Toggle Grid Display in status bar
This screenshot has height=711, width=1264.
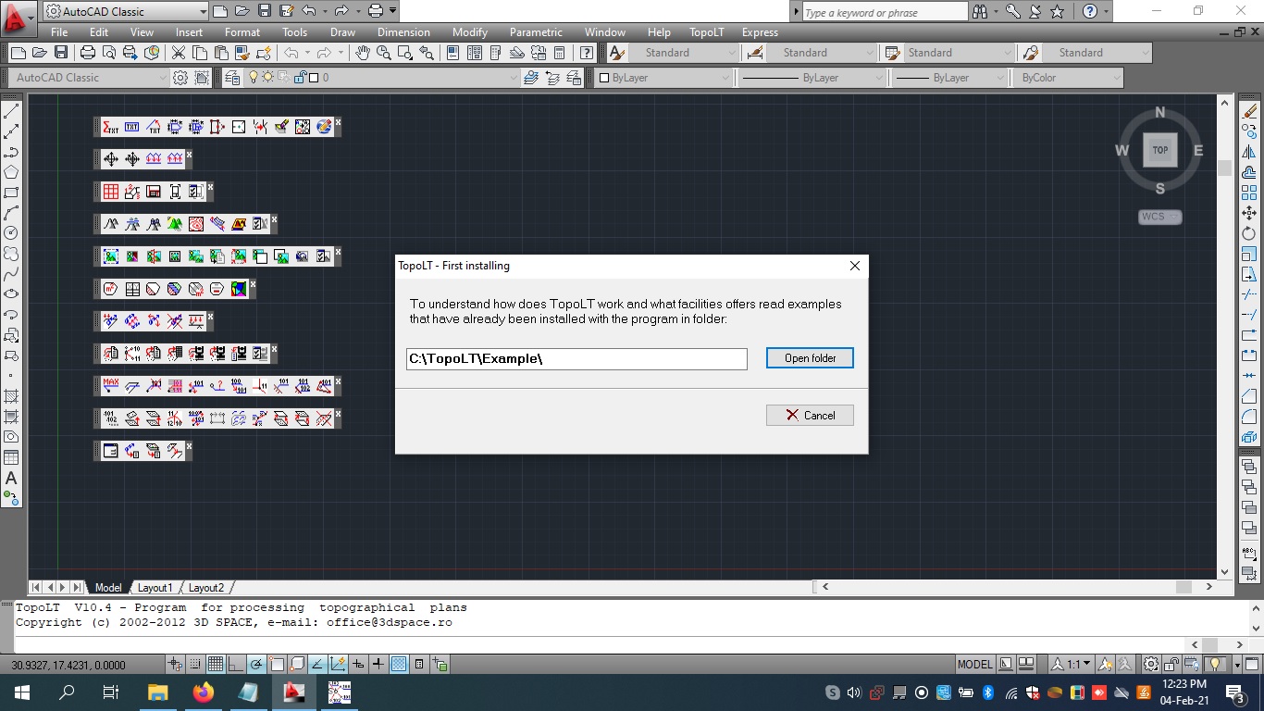pos(215,664)
